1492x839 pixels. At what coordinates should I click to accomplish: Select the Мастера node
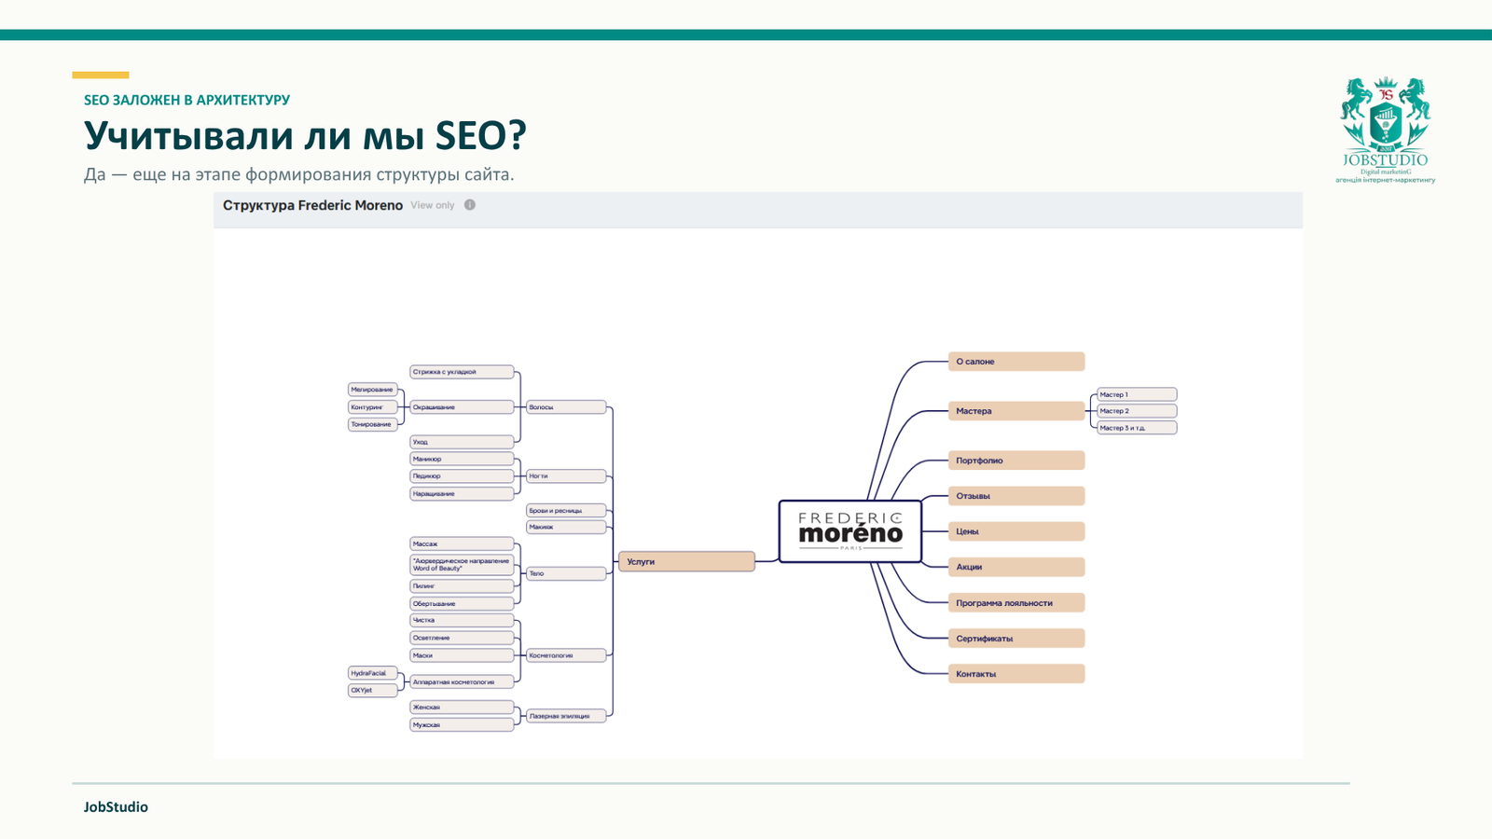pos(1016,411)
